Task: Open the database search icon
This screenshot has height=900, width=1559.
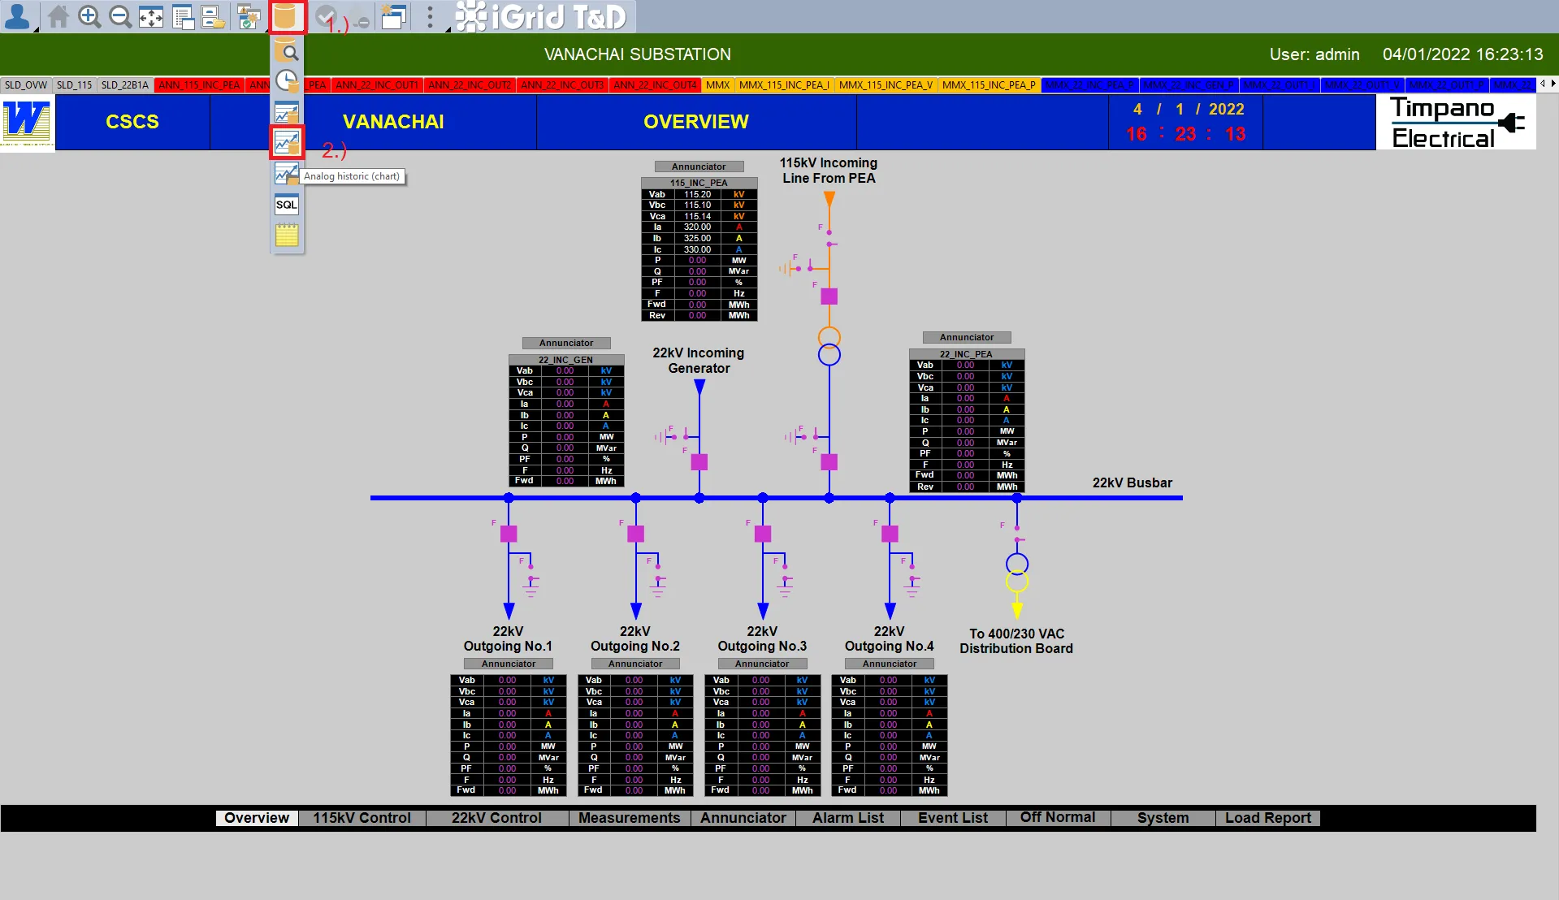Action: (287, 52)
